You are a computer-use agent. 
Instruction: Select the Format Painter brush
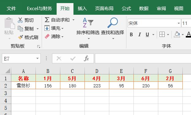(20, 37)
